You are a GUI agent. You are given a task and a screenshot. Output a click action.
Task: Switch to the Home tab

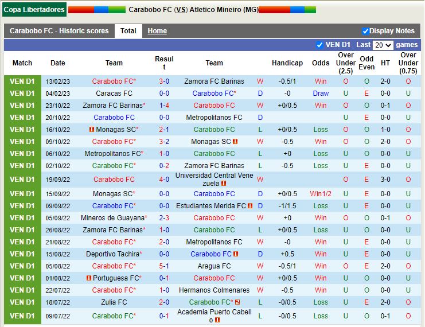[157, 31]
